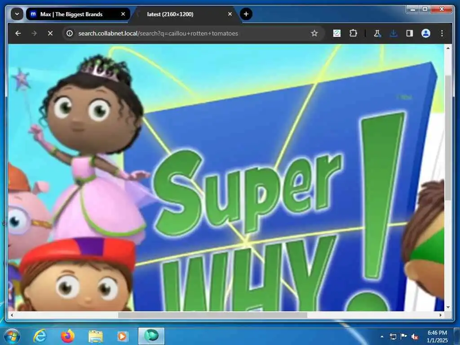Open a new tab with plus button
Viewport: 460px width, 345px height.
click(246, 14)
